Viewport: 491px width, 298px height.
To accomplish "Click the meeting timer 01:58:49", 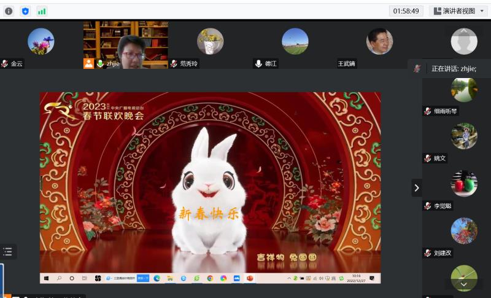I will click(406, 11).
